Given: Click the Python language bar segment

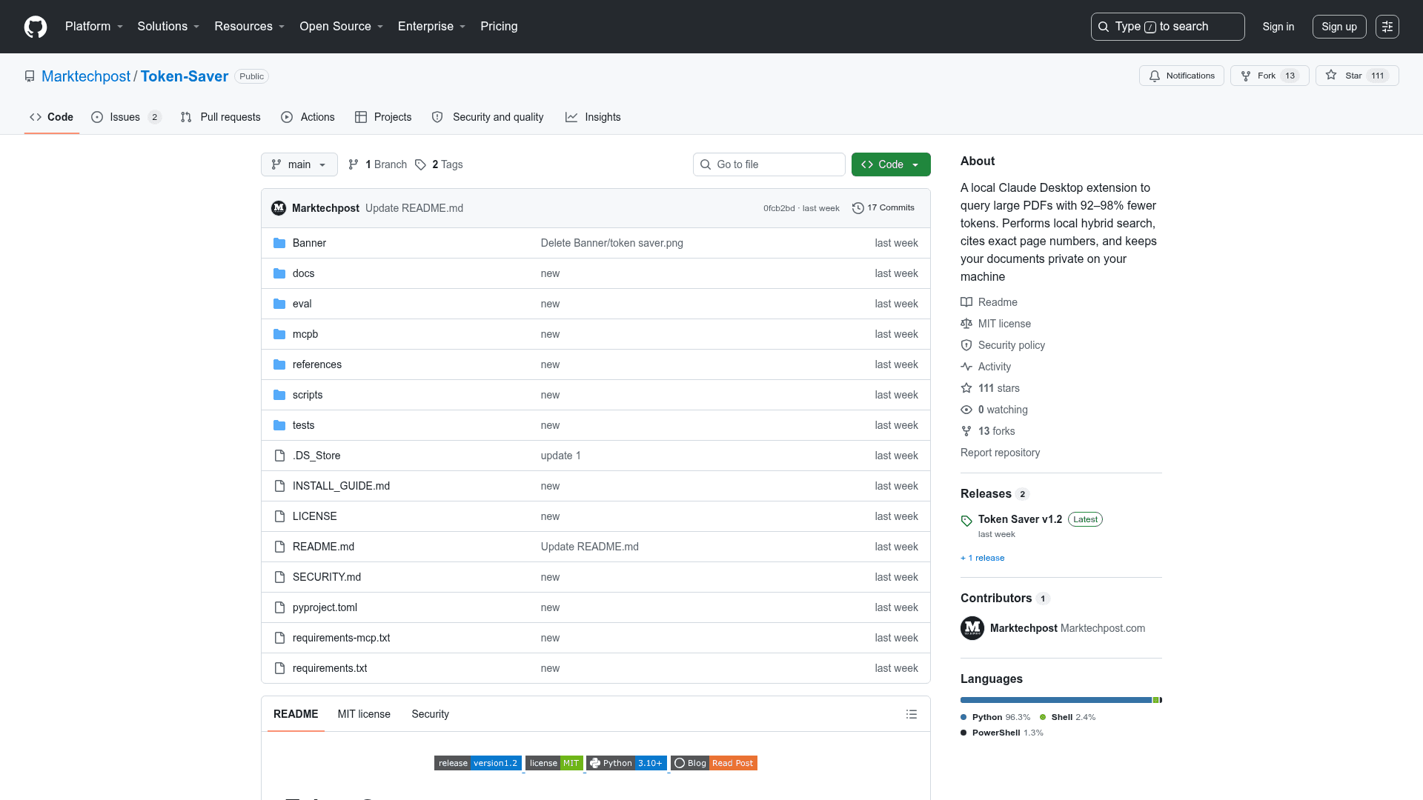Looking at the screenshot, I should (x=1056, y=700).
